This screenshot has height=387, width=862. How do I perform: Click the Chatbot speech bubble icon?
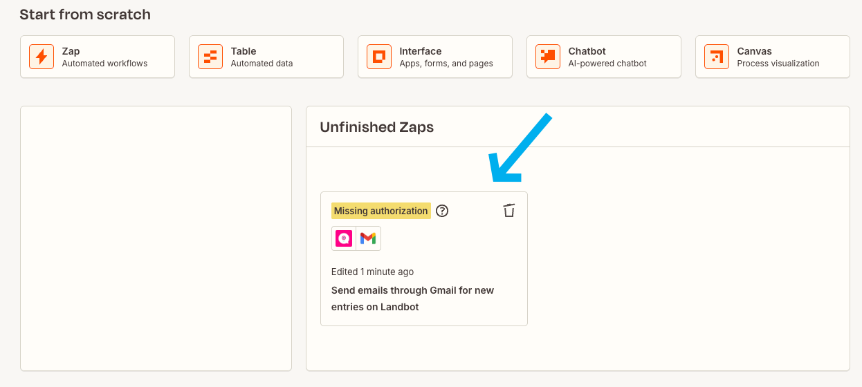[x=548, y=57]
